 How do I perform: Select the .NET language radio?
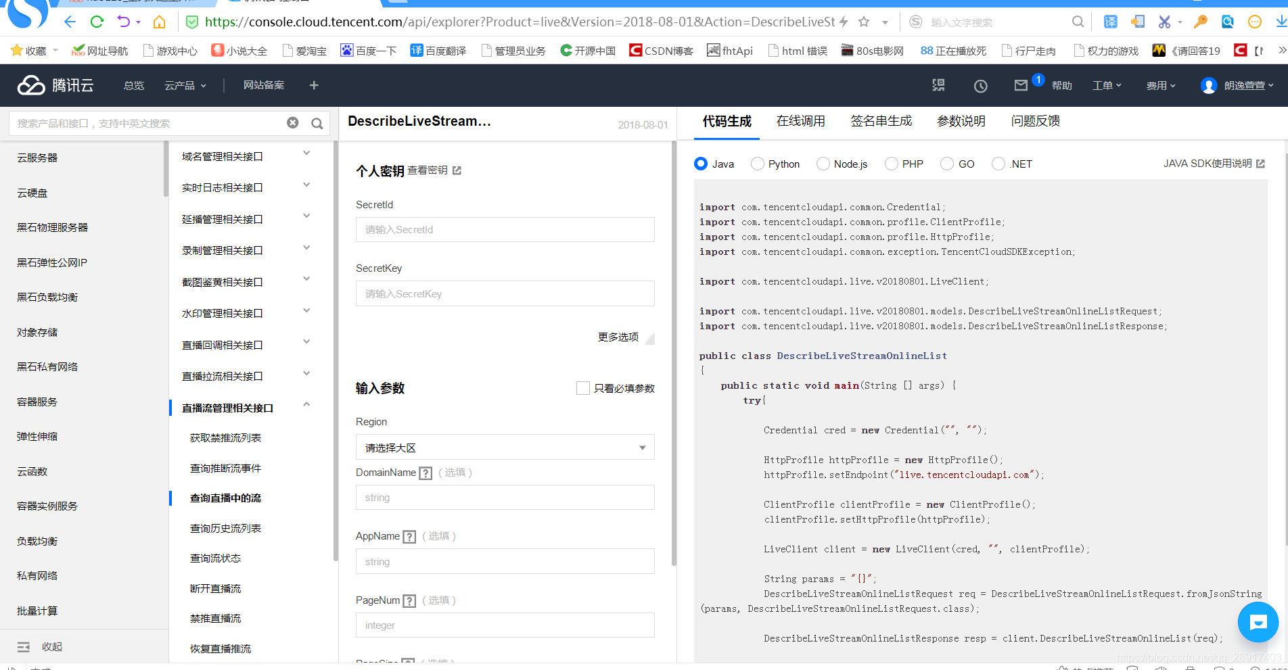pos(998,164)
